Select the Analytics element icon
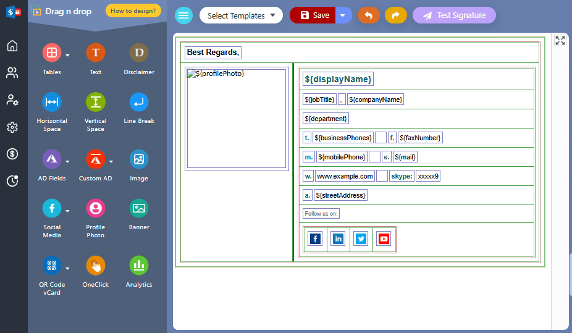The image size is (572, 333). pyautogui.click(x=139, y=266)
